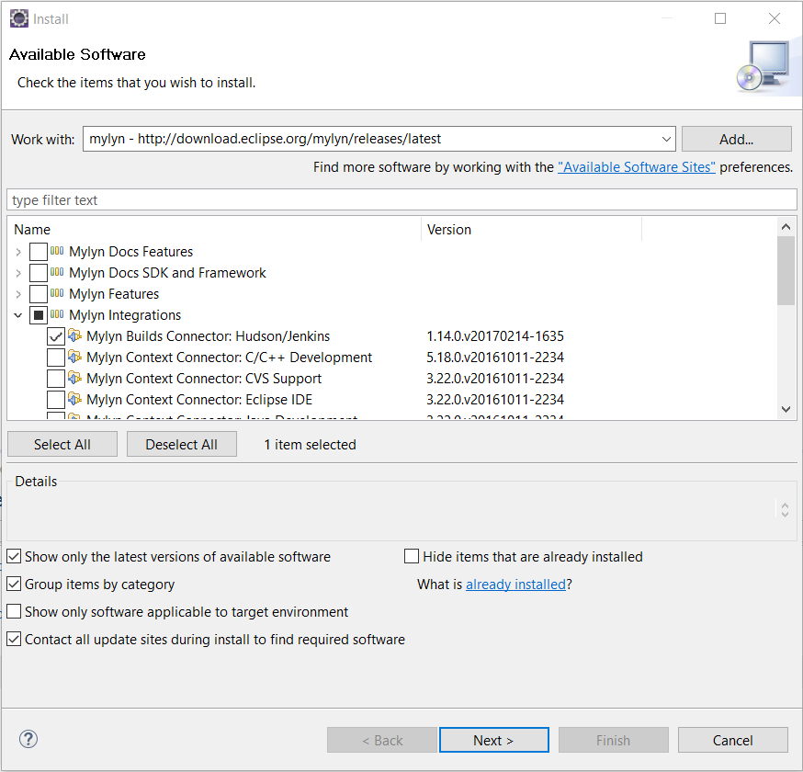Collapse the Mylyn Integrations category
This screenshot has width=803, height=772.
tap(18, 315)
